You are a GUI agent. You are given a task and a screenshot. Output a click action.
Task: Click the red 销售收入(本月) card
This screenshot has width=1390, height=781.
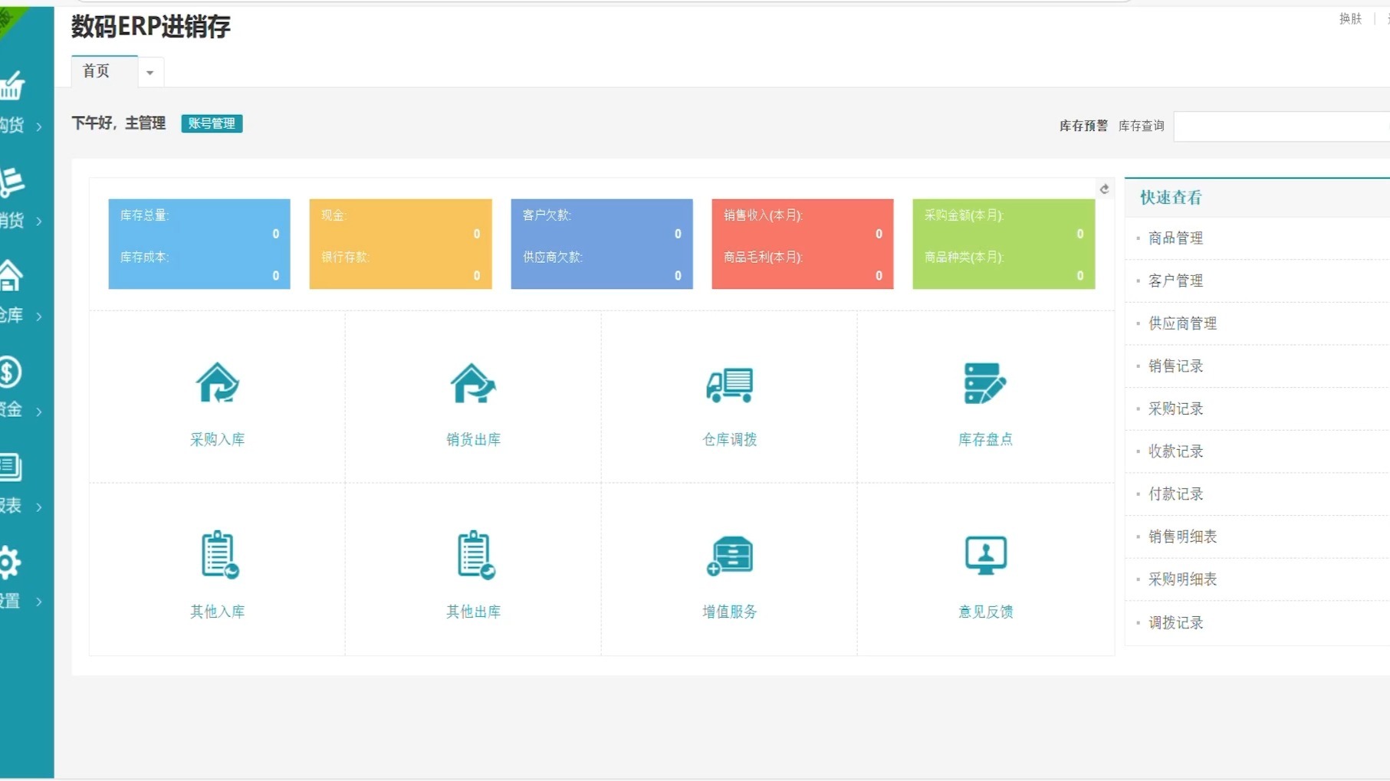coord(803,244)
